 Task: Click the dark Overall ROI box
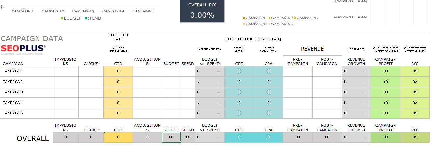coord(202,11)
